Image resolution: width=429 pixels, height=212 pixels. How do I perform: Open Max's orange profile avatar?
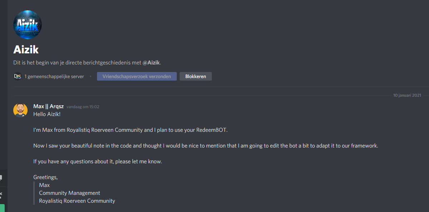(x=20, y=110)
